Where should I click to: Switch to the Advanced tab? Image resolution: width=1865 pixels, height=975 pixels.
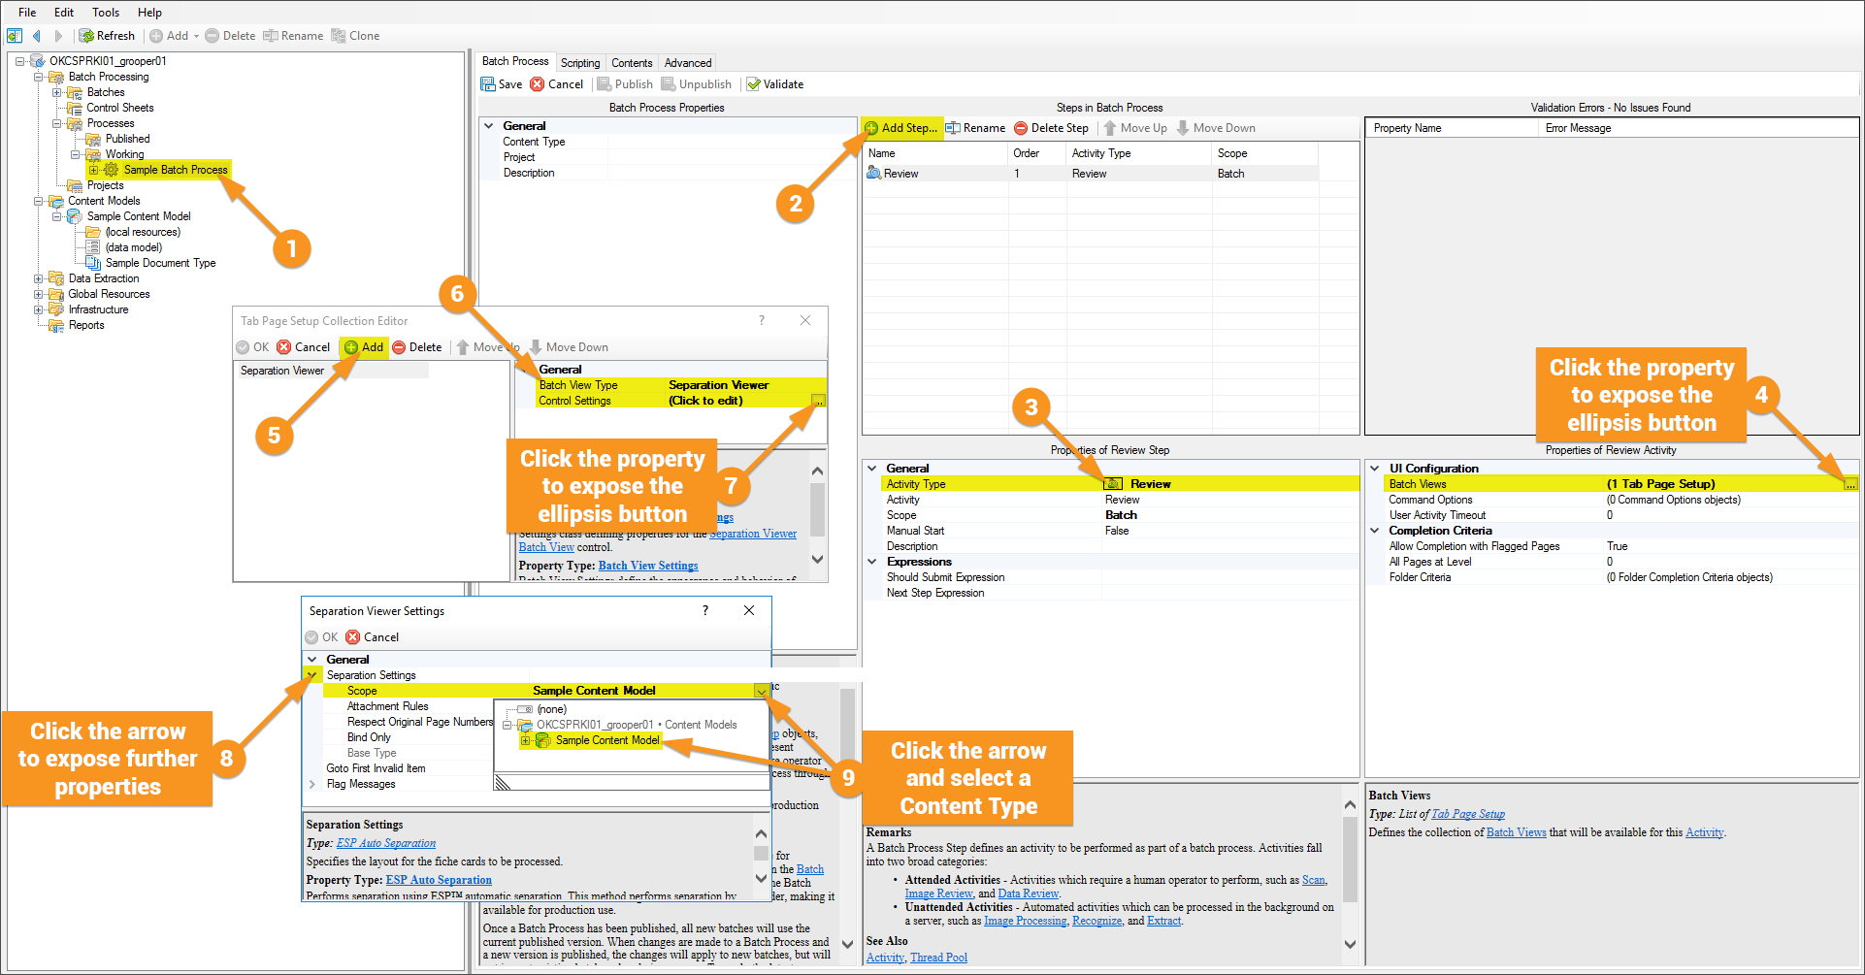pos(688,63)
